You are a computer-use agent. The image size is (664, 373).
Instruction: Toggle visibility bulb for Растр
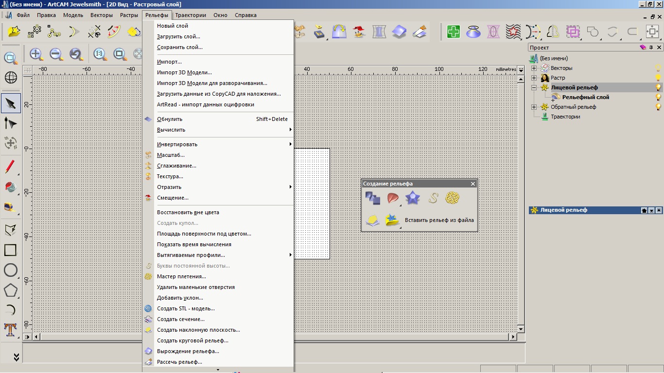[658, 78]
